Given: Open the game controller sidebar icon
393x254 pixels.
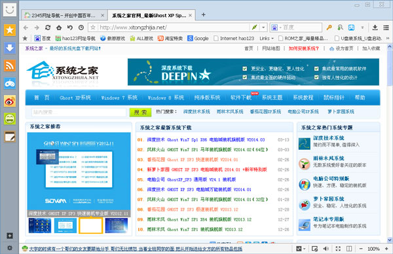Looking at the screenshot, I should 10,83.
